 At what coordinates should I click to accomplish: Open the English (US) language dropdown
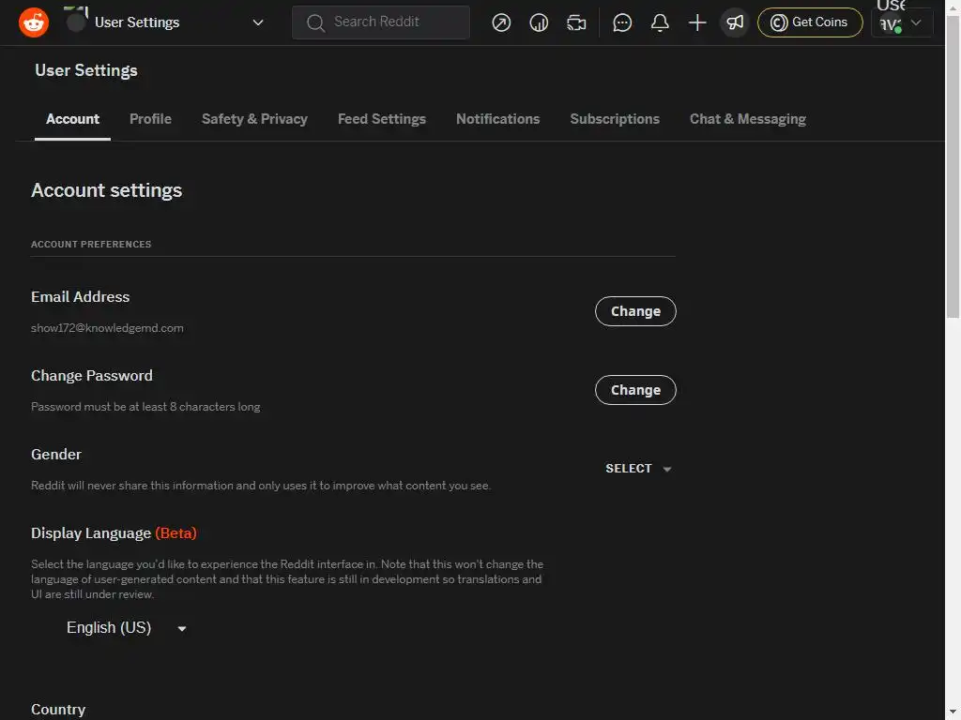point(127,627)
